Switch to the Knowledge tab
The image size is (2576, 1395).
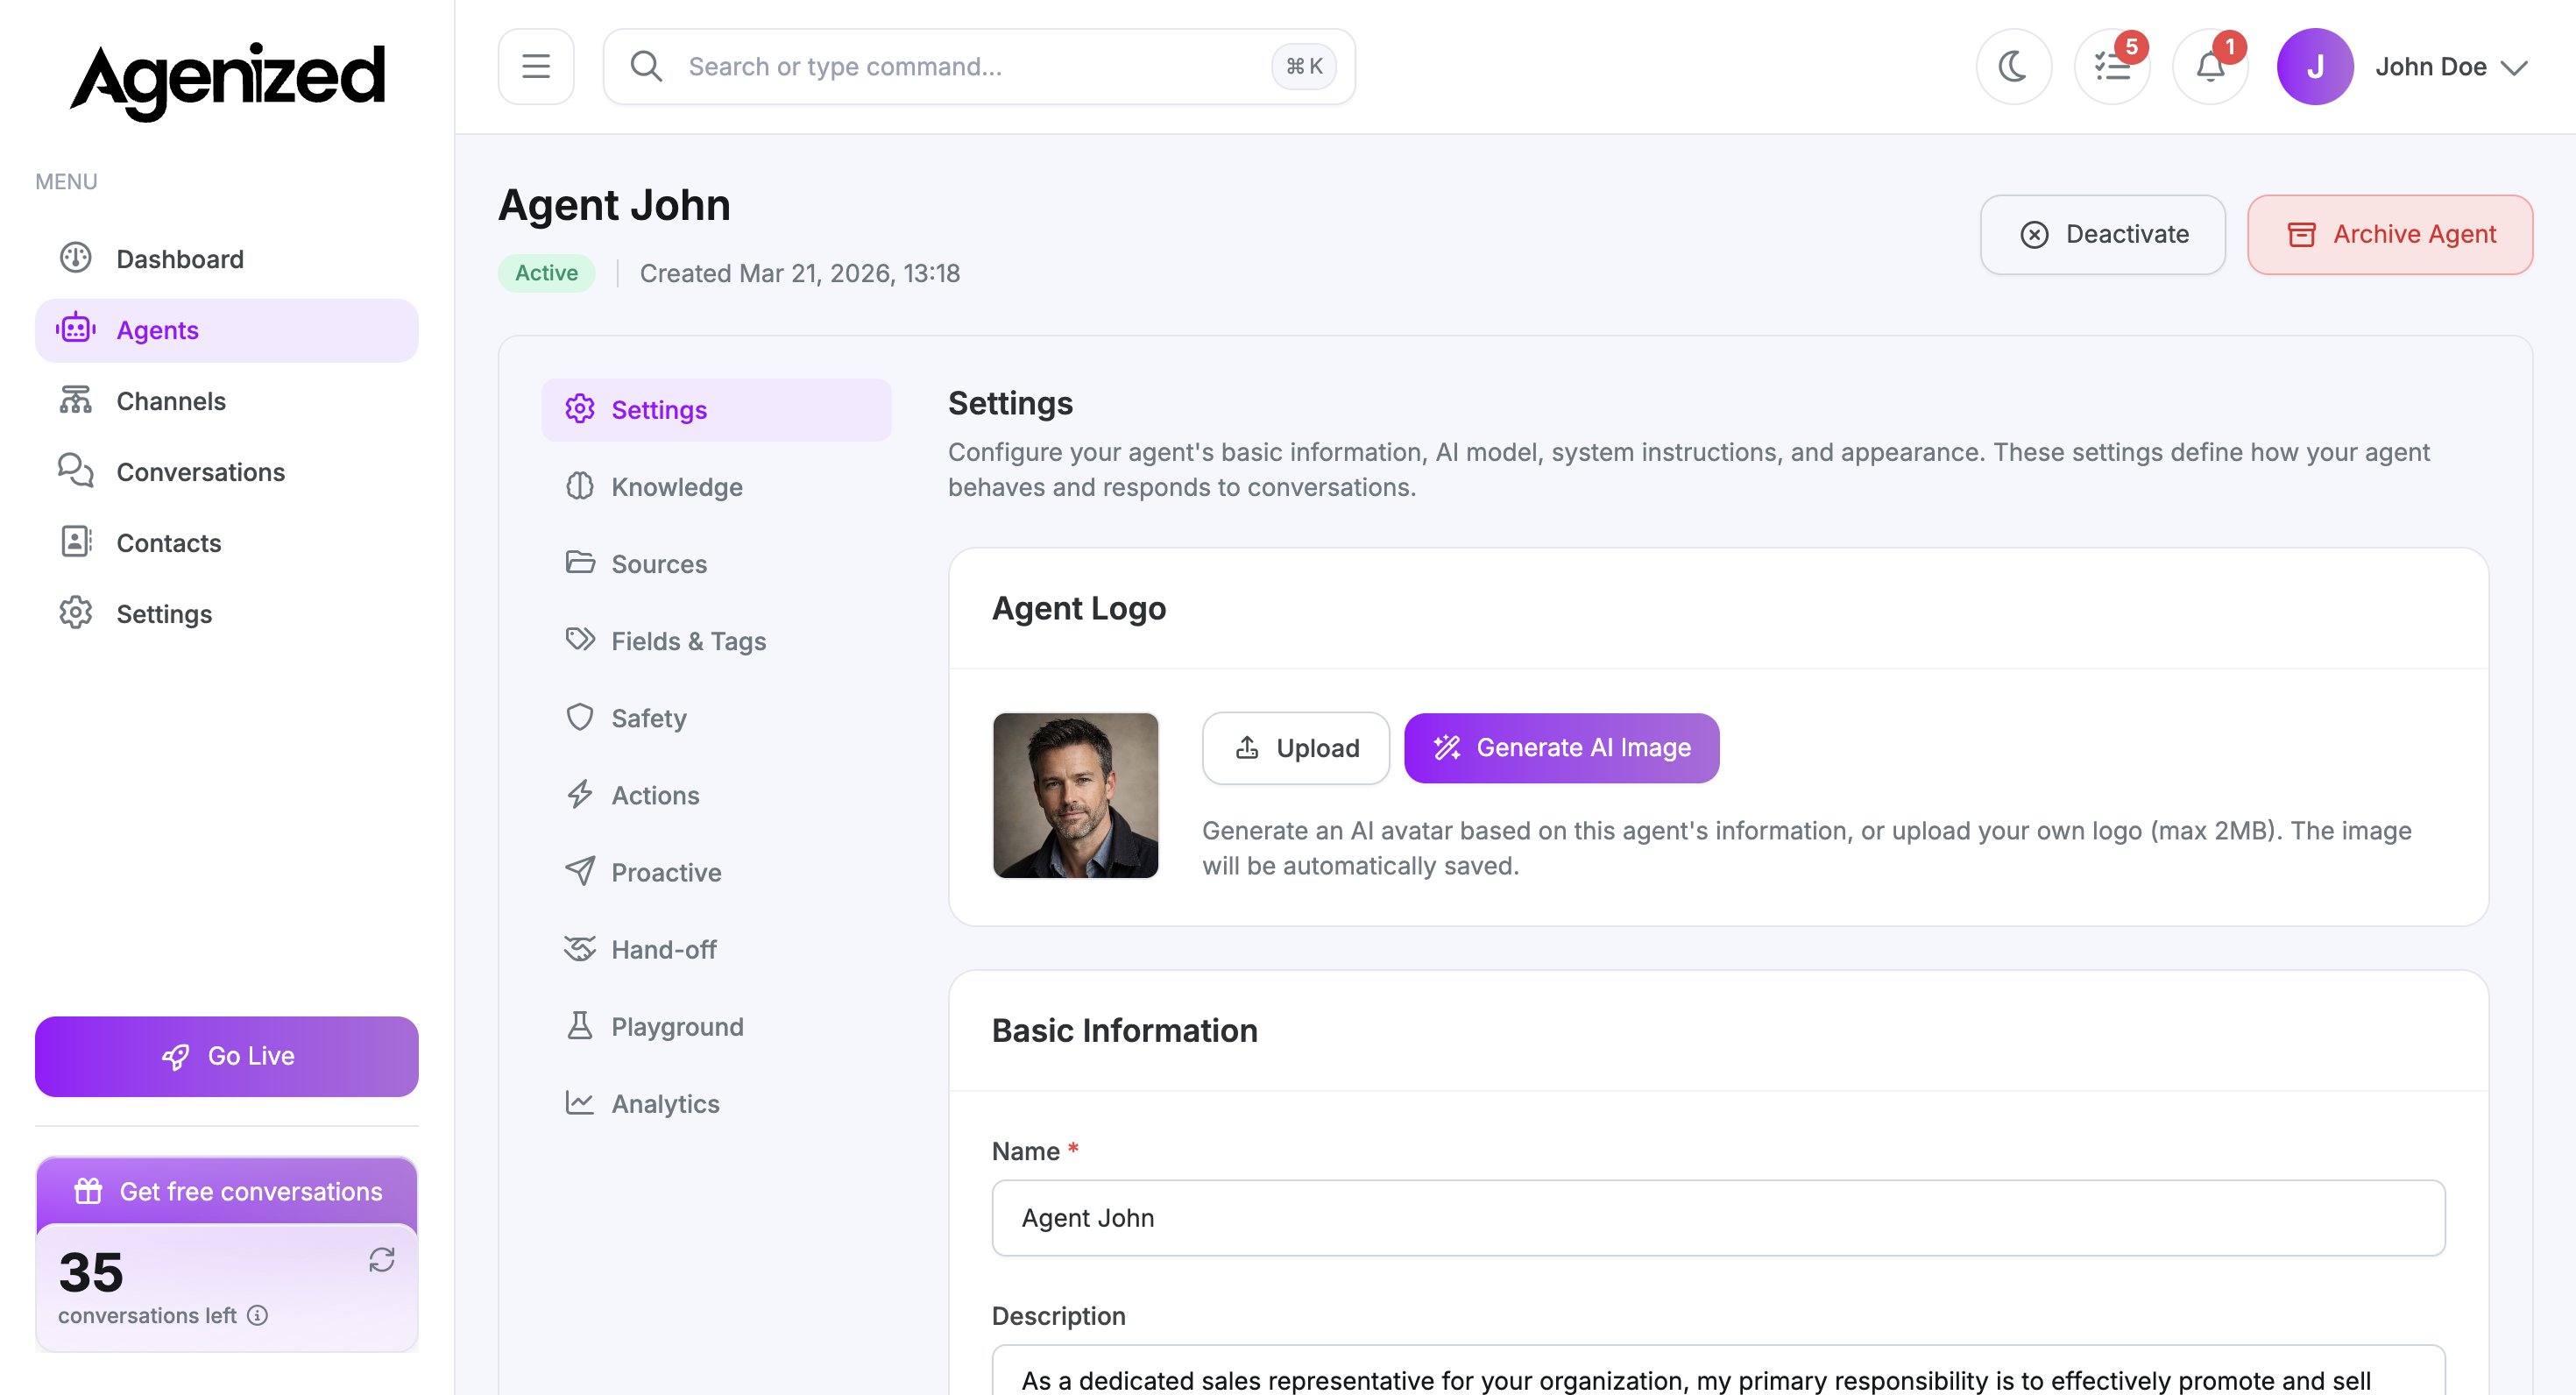click(x=716, y=487)
